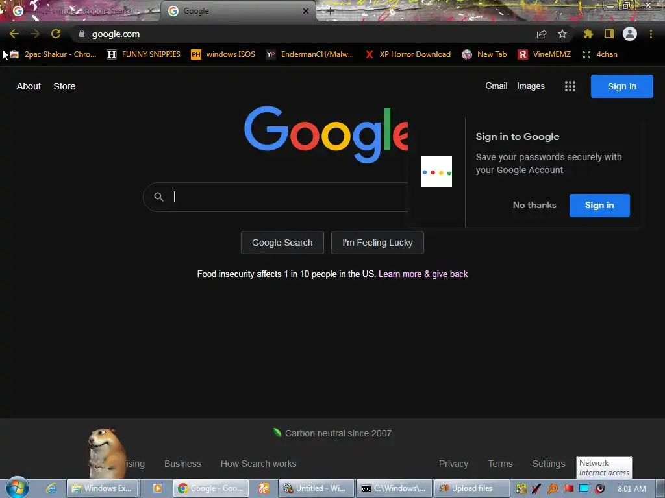Viewport: 665px width, 498px height.
Task: Click the tray search magnifier icon
Action: [x=553, y=489]
